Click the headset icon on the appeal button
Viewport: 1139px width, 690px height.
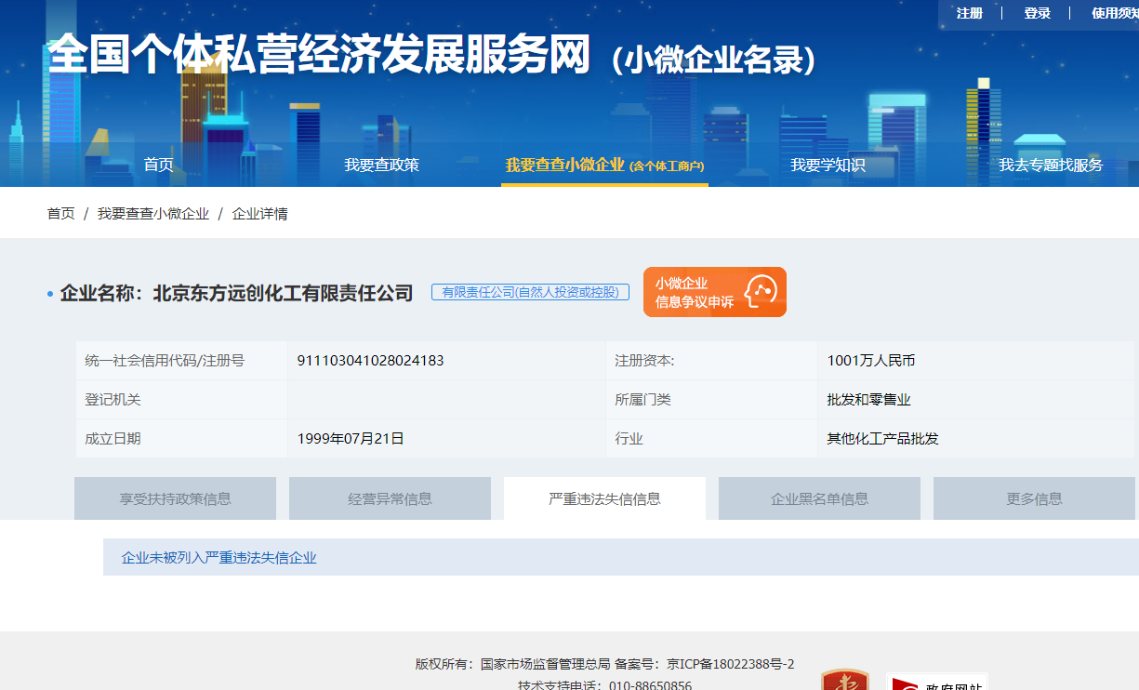pyautogui.click(x=760, y=292)
